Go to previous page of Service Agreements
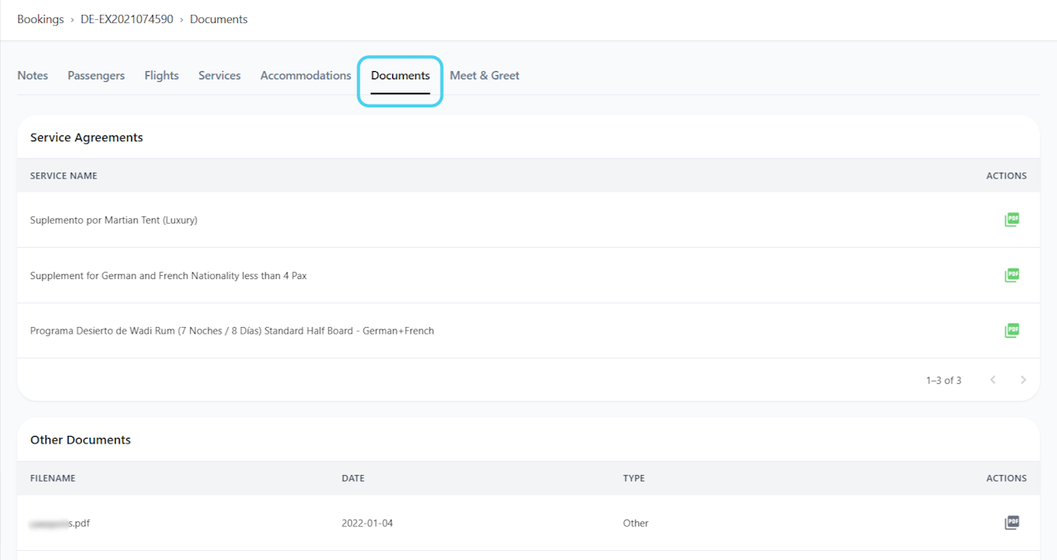 coord(993,380)
